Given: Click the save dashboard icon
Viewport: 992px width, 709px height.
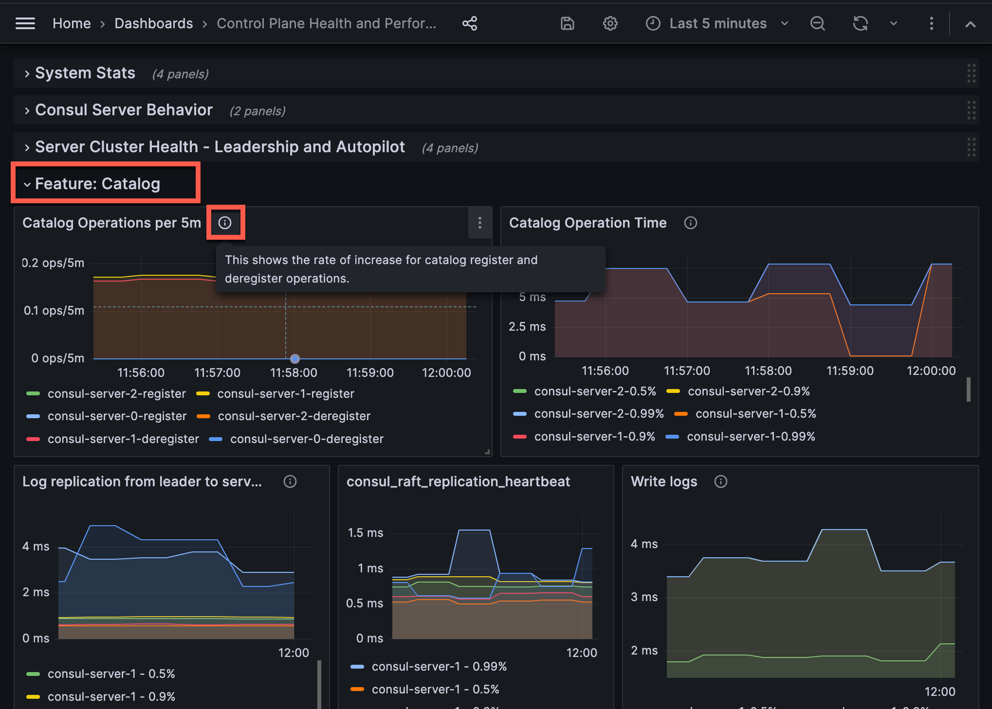Looking at the screenshot, I should 568,23.
